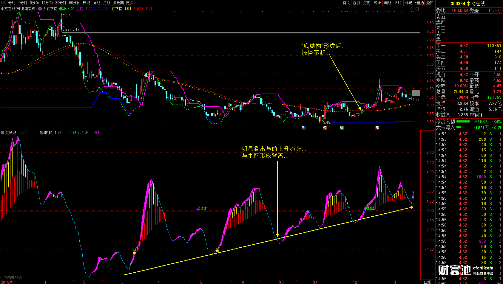Open the 更多 periods dropdown
Viewport: 503px width, 284px height.
pos(131,3)
